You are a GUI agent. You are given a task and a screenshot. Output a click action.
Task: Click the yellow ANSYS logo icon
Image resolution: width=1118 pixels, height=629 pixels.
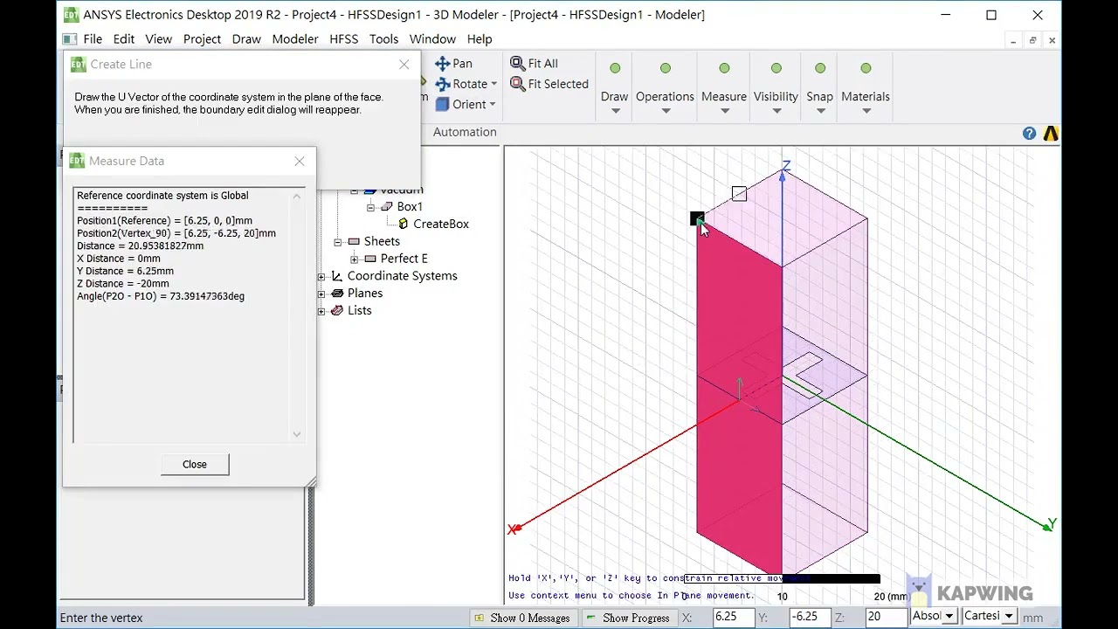[x=1051, y=134]
